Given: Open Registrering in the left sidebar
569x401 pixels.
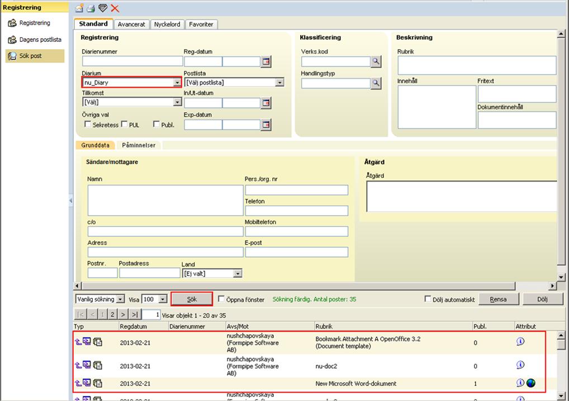Looking at the screenshot, I should pos(35,23).
